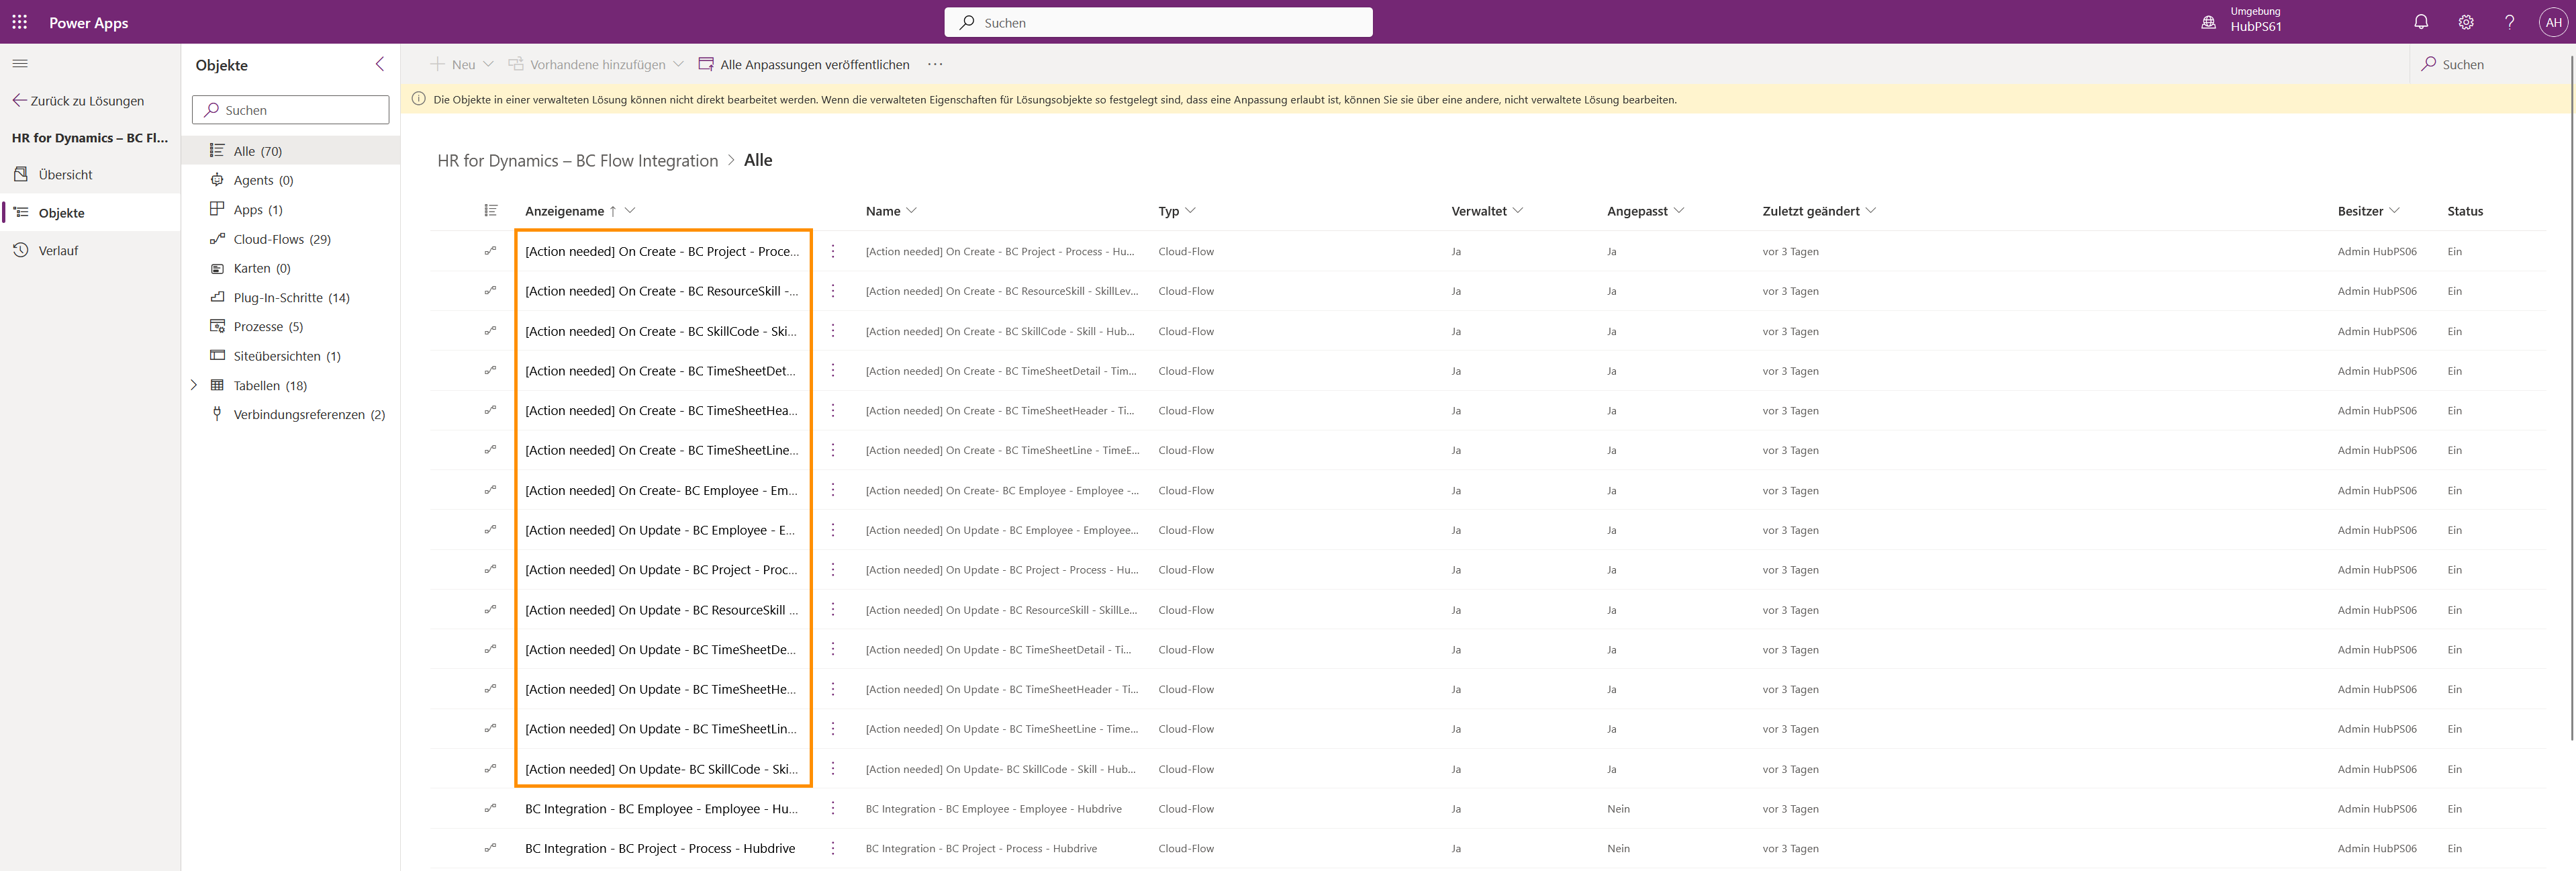This screenshot has height=871, width=2576.
Task: Open more options for On Create - BC Project row
Action: tap(833, 251)
